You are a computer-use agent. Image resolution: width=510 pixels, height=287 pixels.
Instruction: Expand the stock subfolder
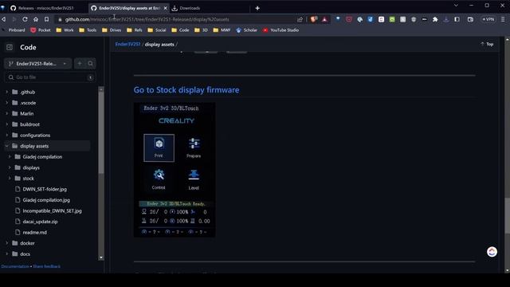(10, 179)
